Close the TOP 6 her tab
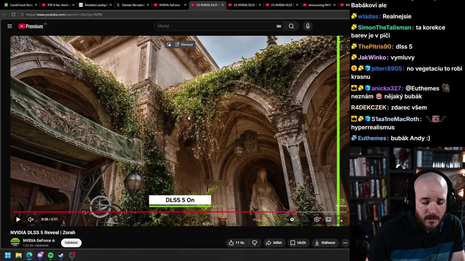Image resolution: width=465 pixels, height=261 pixels. [73, 5]
